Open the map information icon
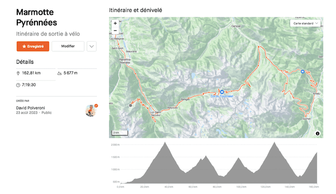 point(318,133)
